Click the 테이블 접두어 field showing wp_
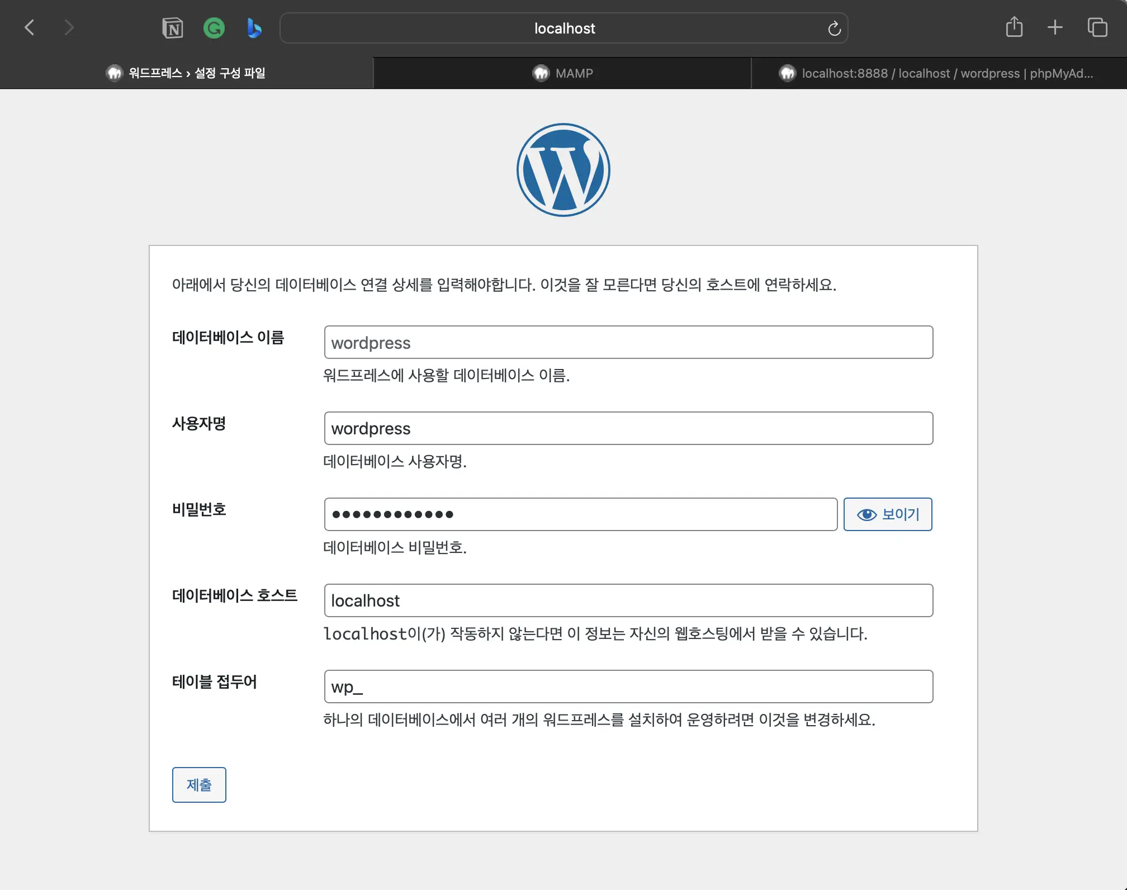This screenshot has width=1127, height=890. (x=627, y=687)
